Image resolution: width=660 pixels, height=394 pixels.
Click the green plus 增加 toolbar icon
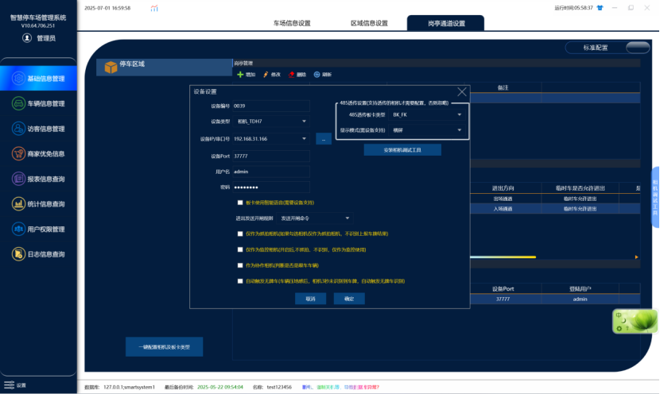coord(240,75)
